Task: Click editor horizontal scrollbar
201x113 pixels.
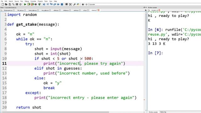Action: click(x=55, y=112)
